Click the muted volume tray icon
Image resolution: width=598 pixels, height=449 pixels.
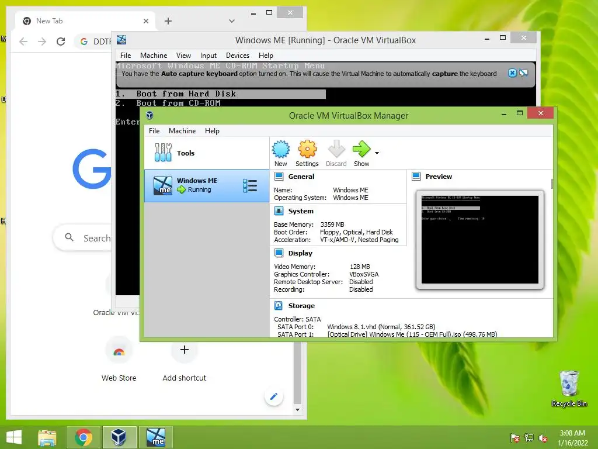[x=543, y=438]
